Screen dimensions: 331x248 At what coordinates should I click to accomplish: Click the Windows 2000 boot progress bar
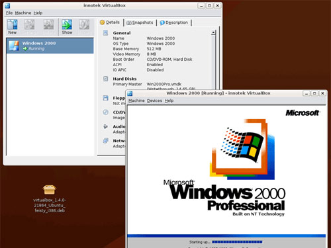coord(237,242)
